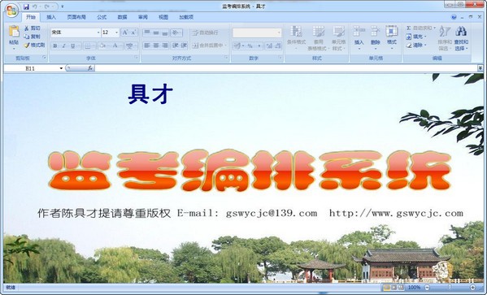Toggle top vertical alignment

pyautogui.click(x=147, y=33)
